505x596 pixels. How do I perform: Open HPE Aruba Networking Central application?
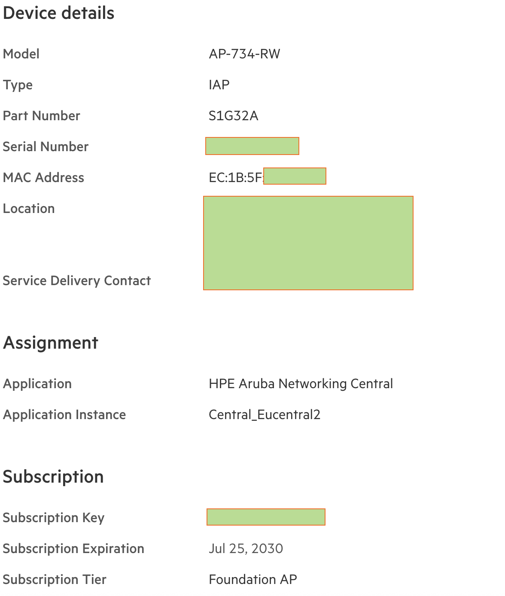[x=301, y=384]
